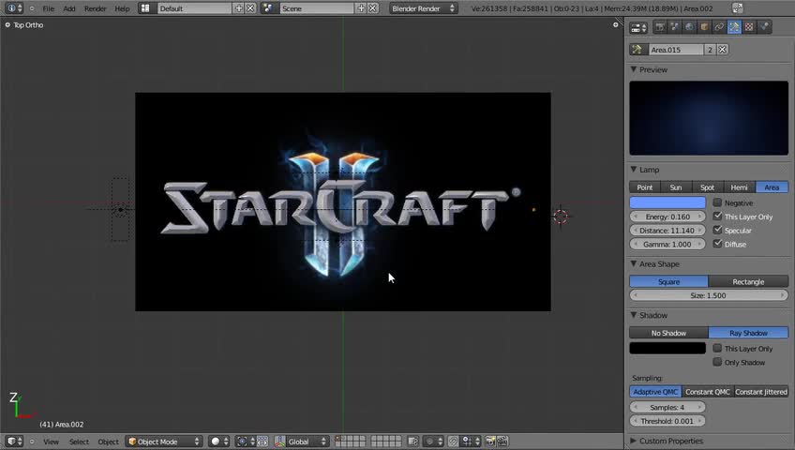Set lamp type to Sun

click(676, 187)
